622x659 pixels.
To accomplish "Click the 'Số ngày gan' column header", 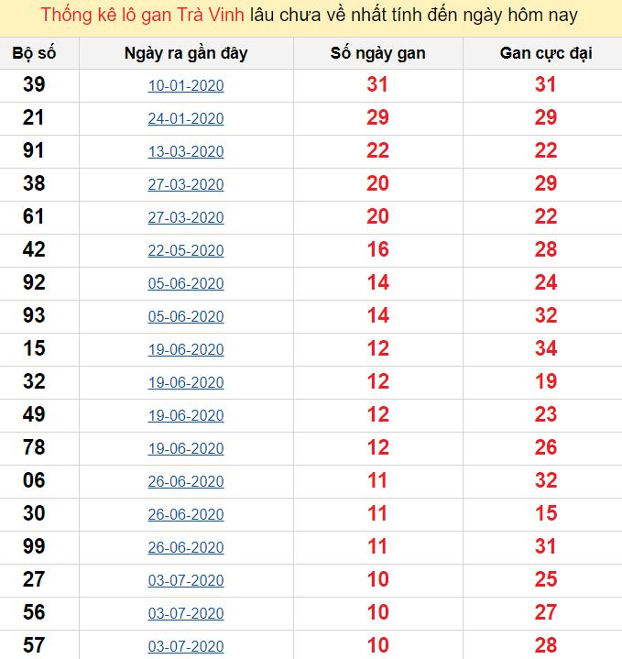I will tap(378, 53).
